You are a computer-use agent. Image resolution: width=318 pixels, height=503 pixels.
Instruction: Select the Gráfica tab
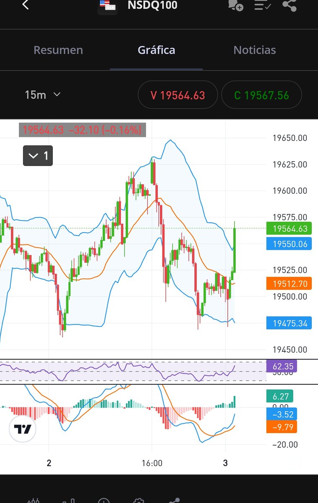click(156, 50)
